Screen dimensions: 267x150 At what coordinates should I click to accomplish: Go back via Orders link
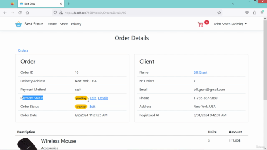click(23, 50)
